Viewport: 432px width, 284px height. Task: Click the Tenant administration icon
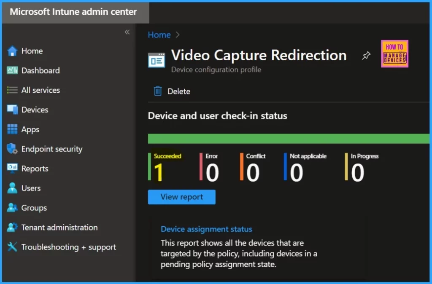click(12, 227)
